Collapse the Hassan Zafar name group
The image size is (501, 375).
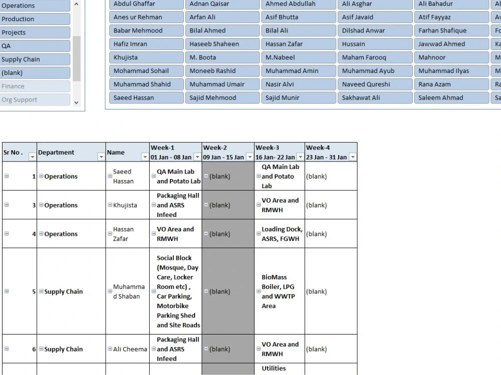110,233
